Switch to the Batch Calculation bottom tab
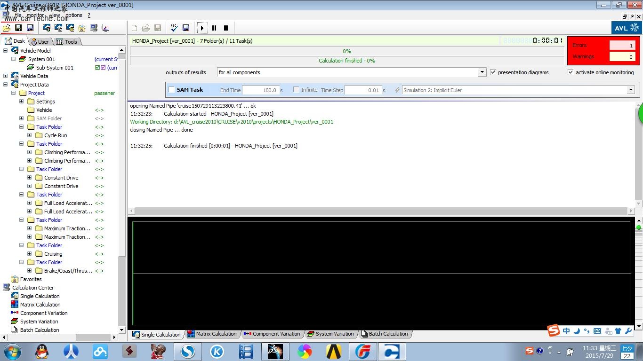643x361 pixels. [x=385, y=334]
